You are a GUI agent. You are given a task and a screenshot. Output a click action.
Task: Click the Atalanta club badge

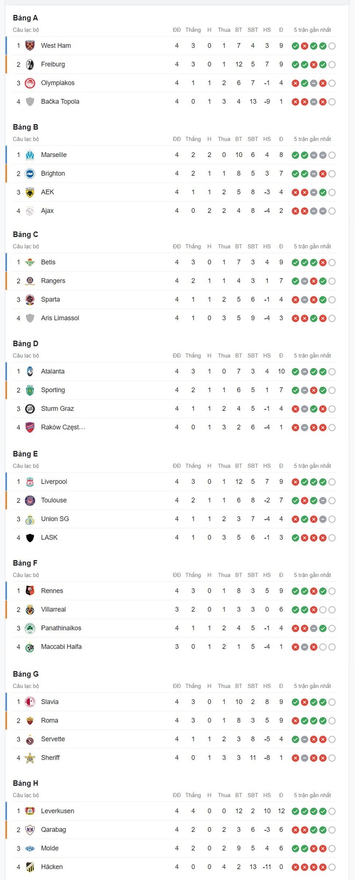(x=30, y=372)
